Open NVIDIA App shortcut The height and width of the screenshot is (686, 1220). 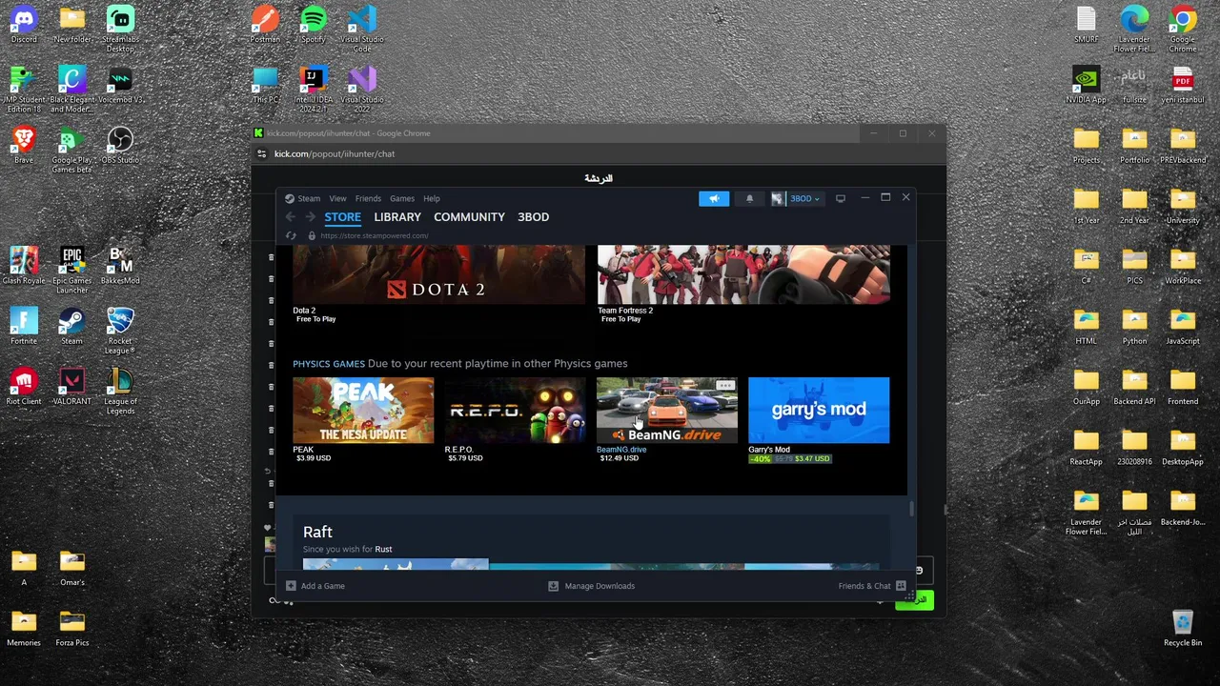coord(1087,85)
